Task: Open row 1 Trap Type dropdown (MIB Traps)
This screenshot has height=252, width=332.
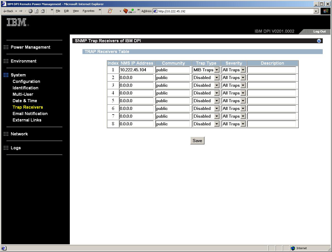Action: click(206, 70)
